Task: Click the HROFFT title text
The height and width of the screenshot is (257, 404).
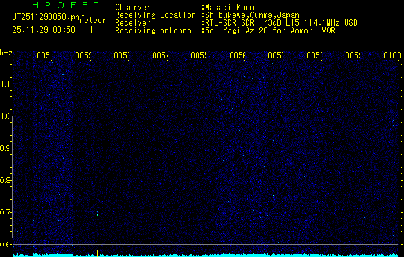Action: [x=66, y=5]
